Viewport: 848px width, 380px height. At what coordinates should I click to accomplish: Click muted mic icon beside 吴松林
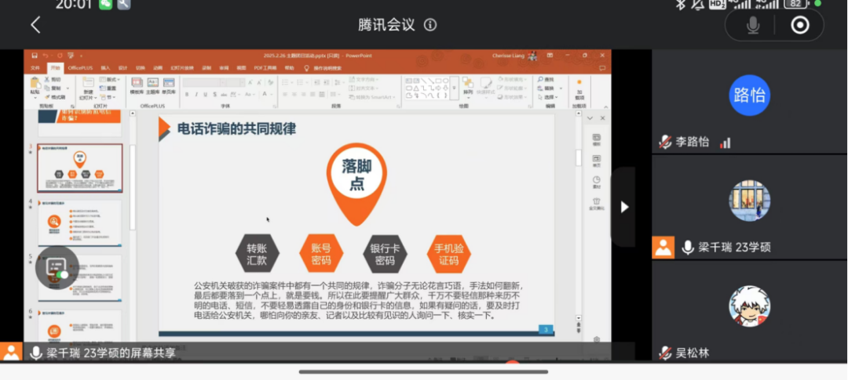pyautogui.click(x=666, y=353)
